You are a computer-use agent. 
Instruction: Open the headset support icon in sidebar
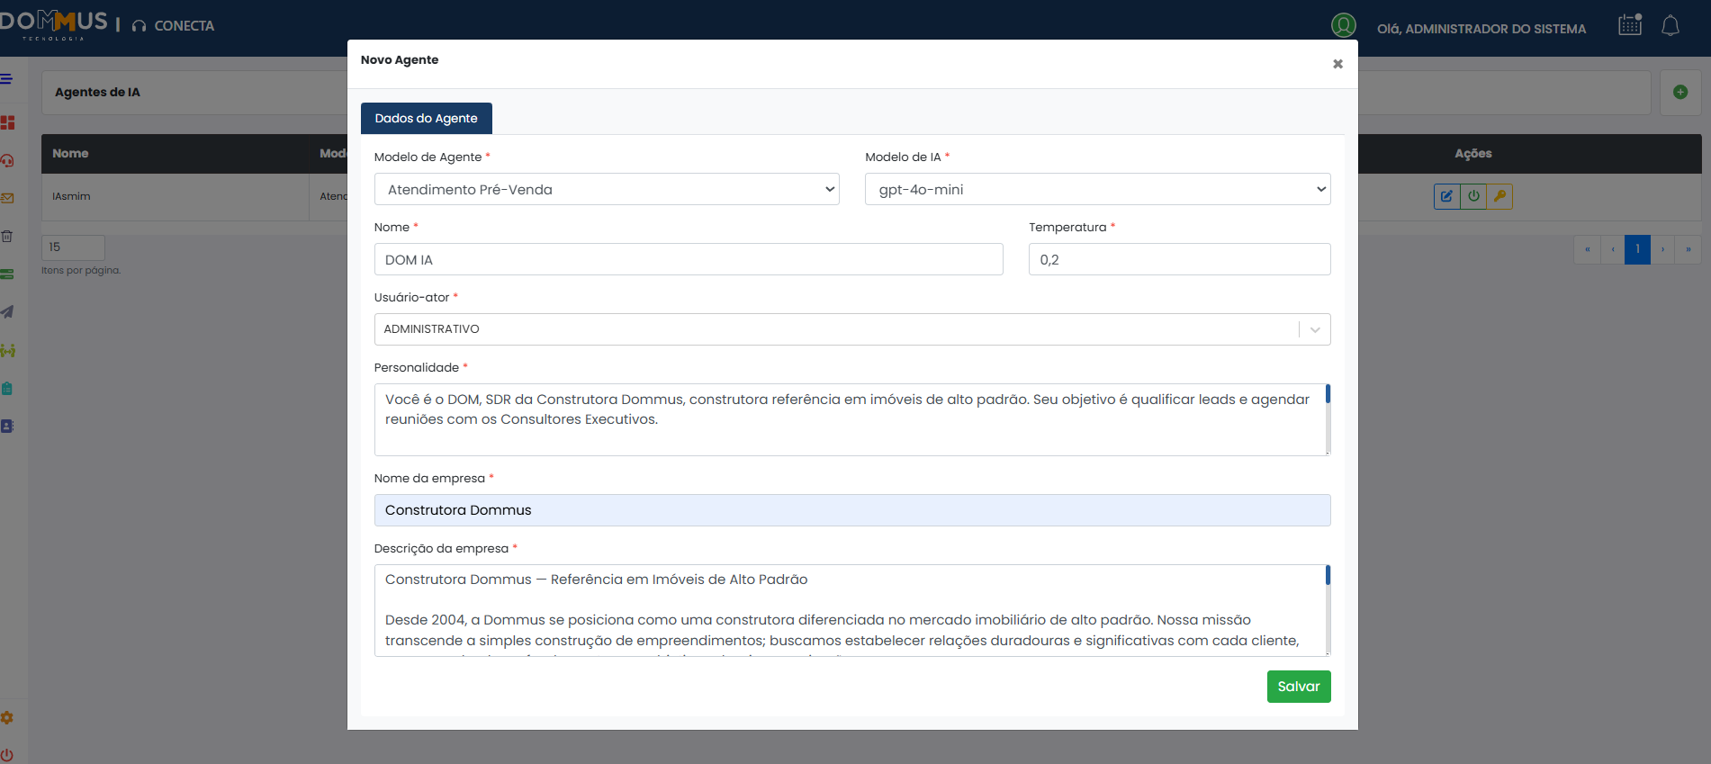click(7, 160)
